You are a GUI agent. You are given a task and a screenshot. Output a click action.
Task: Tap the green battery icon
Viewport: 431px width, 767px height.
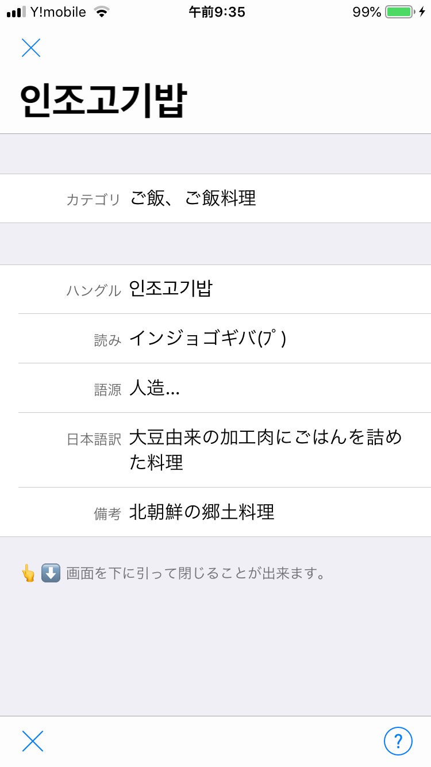[399, 12]
